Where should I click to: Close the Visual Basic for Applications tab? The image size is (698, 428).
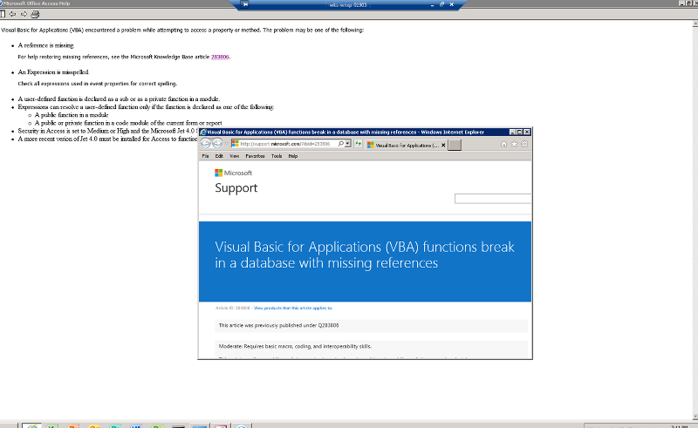click(x=443, y=145)
